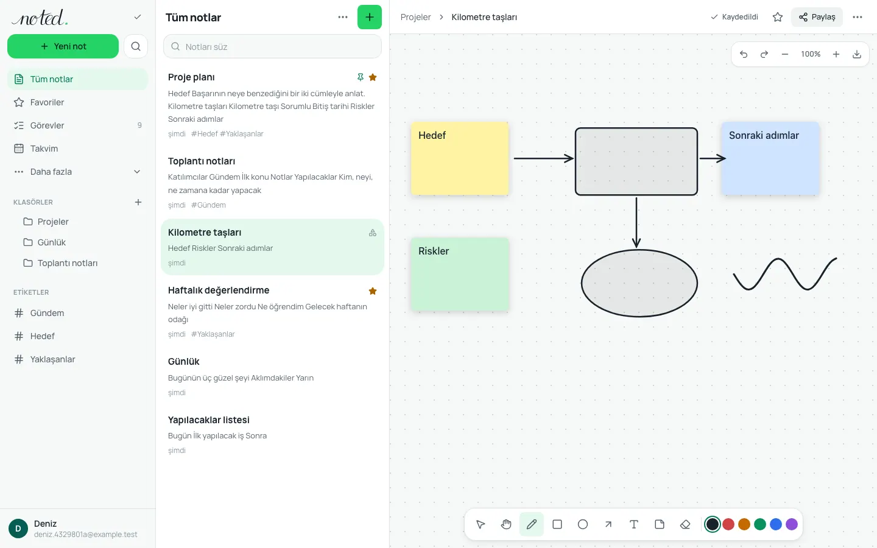877x548 pixels.
Task: Favorite the Kilometre taşları note with star
Action: 778,17
